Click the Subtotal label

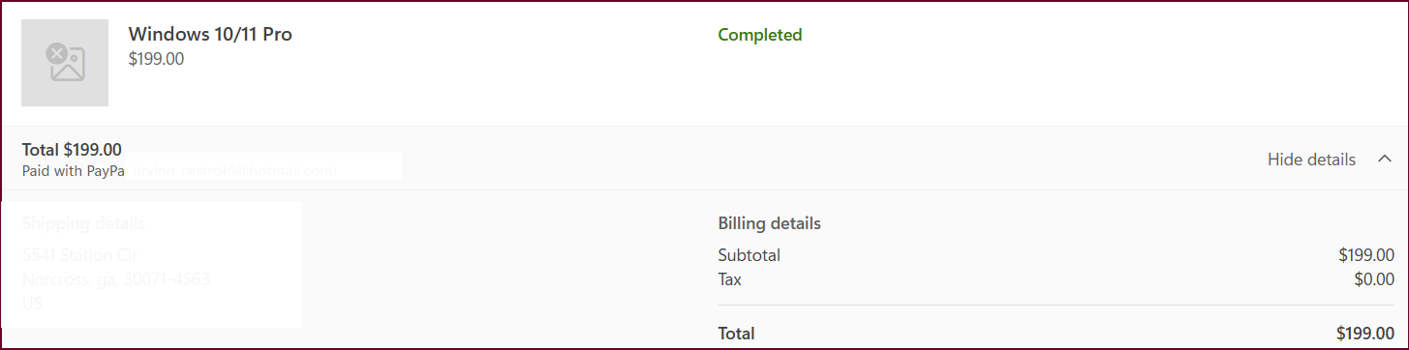point(749,255)
